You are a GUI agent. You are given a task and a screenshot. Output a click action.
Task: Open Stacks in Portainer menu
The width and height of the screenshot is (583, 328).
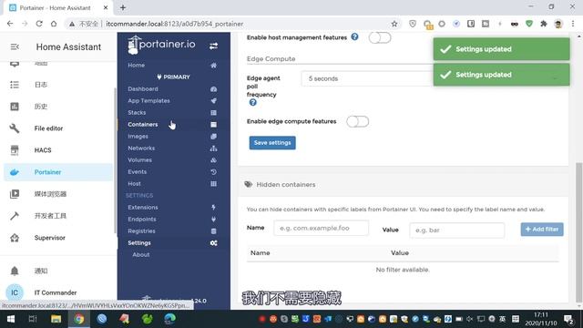coord(137,113)
